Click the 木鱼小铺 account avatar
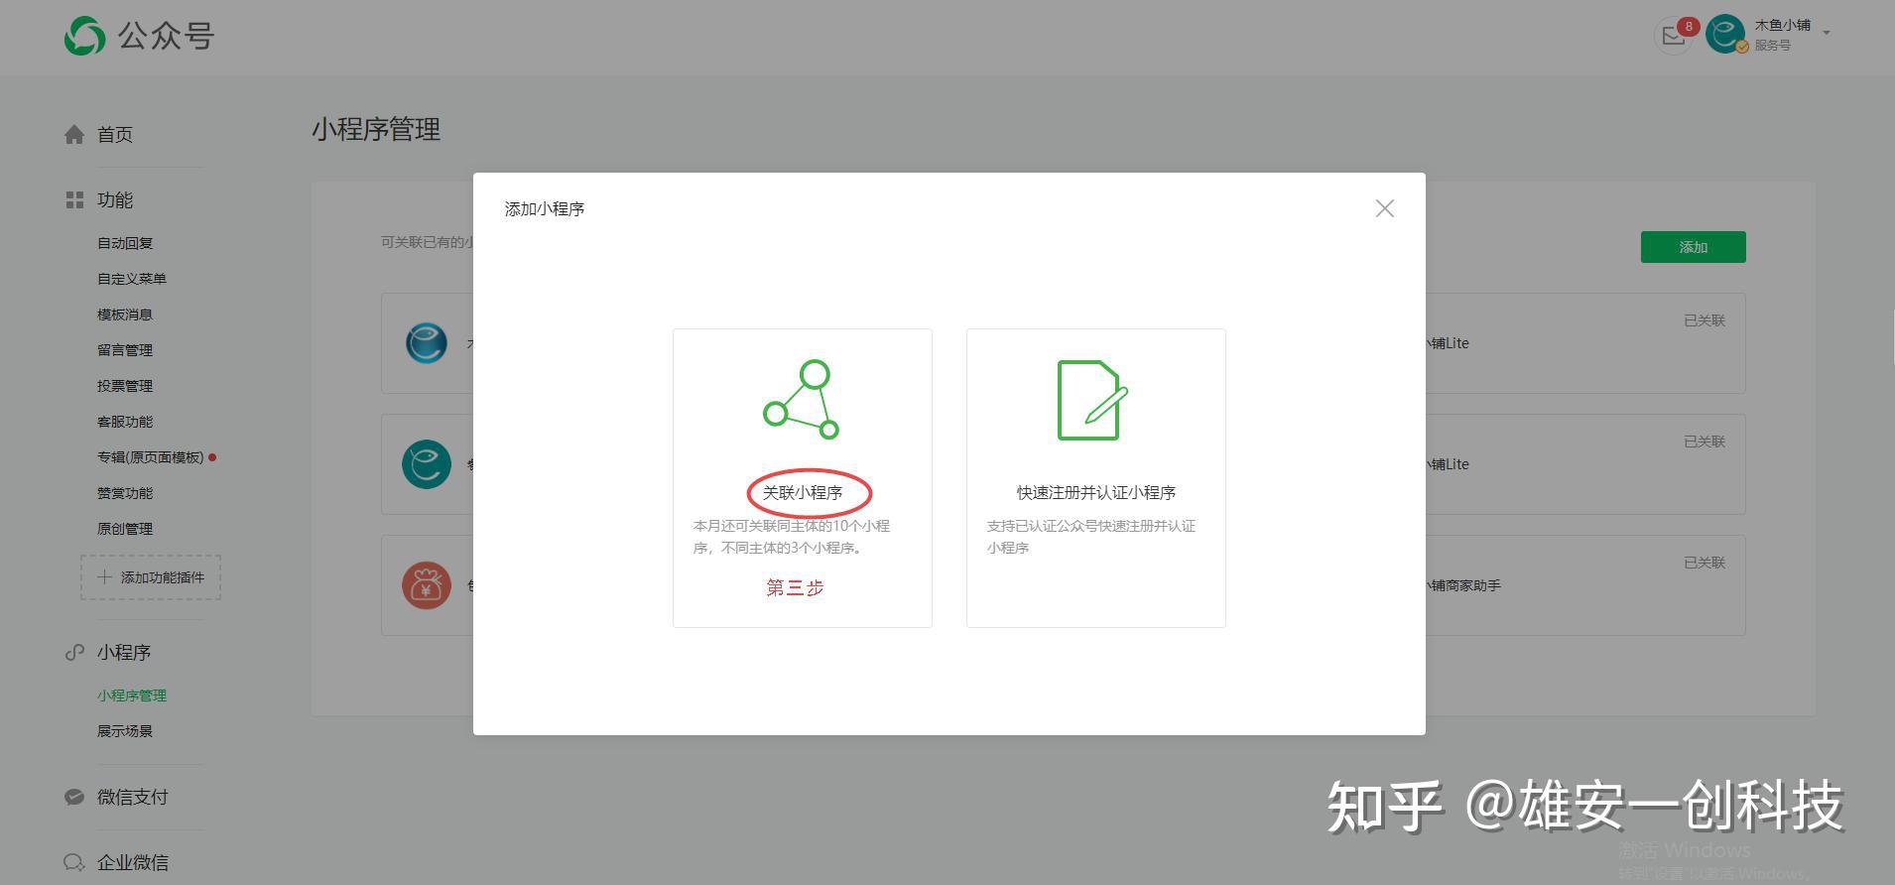The width and height of the screenshot is (1895, 885). click(1725, 34)
